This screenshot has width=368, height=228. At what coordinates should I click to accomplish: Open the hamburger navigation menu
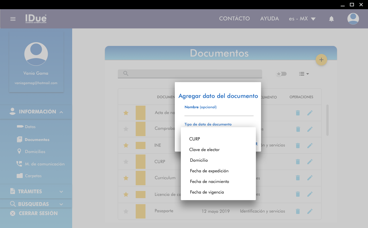coord(13,19)
